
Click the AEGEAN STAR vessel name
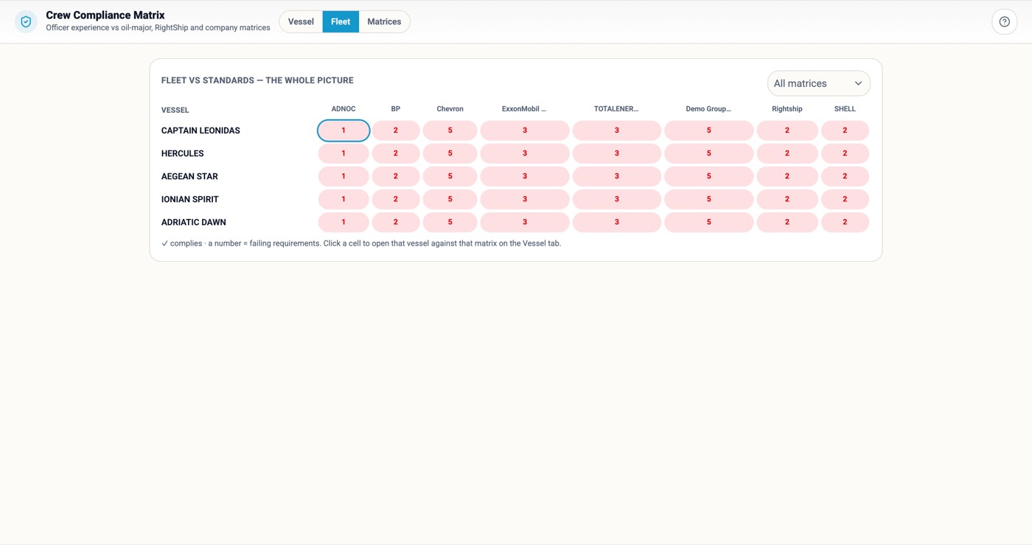click(x=189, y=176)
